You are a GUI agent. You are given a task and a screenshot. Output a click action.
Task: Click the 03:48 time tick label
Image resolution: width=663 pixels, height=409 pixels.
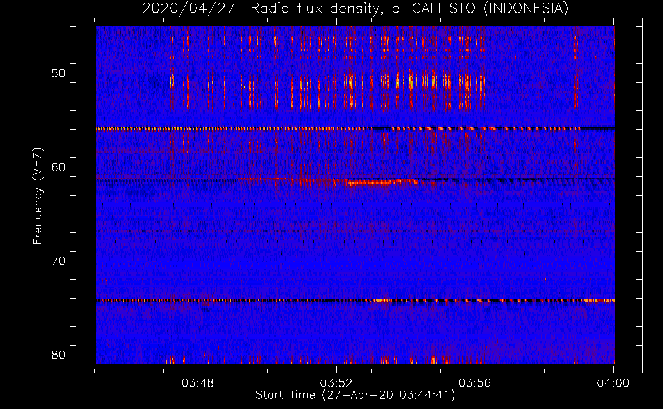tap(198, 383)
